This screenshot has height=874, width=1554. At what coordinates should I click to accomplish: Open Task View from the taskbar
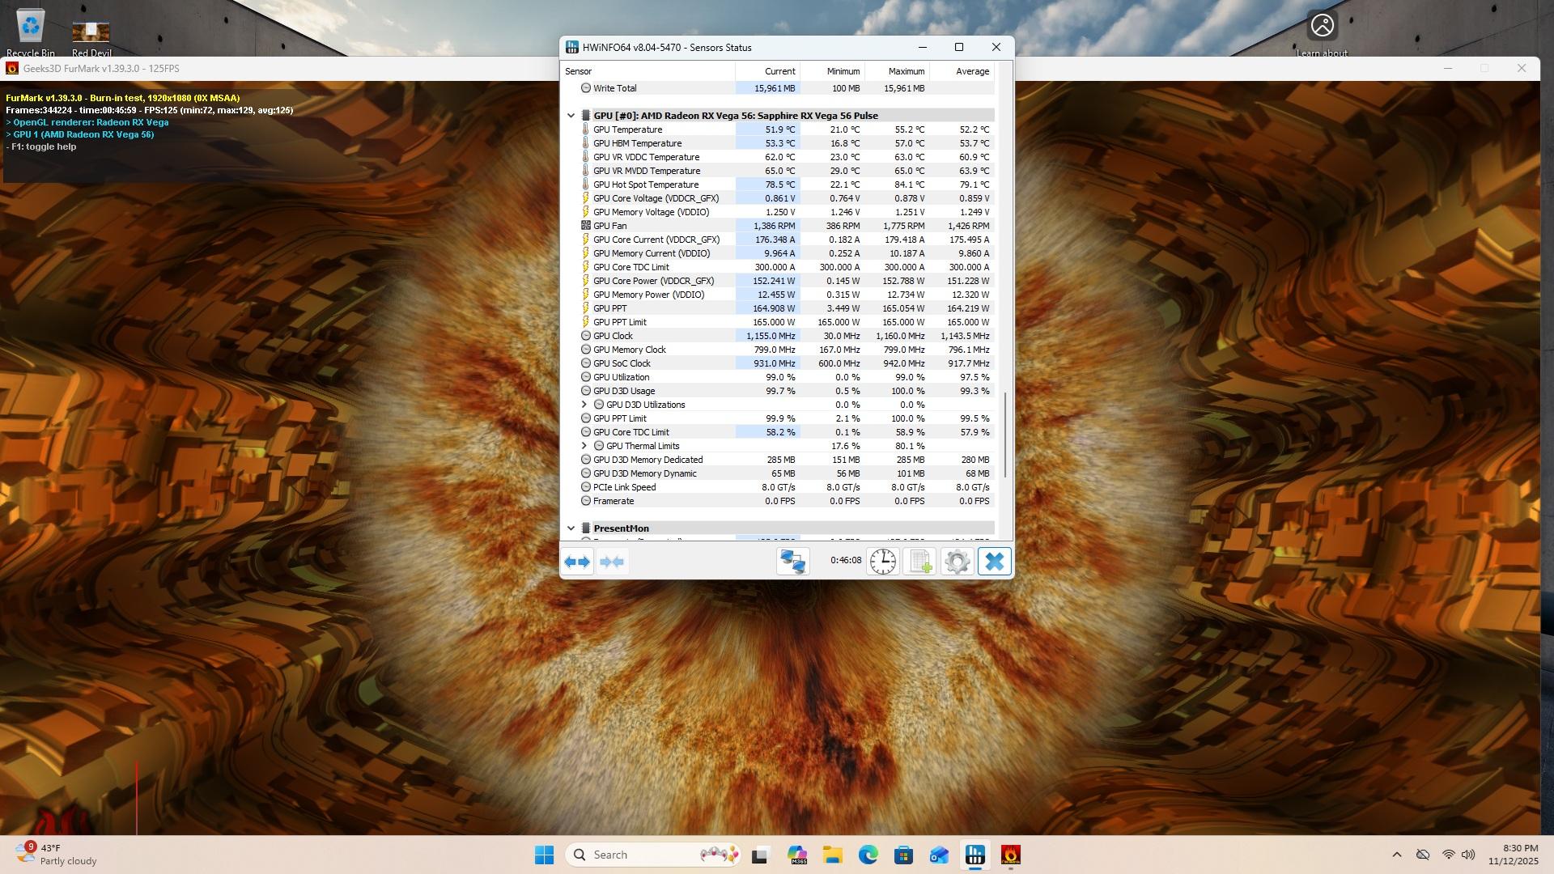click(x=760, y=855)
